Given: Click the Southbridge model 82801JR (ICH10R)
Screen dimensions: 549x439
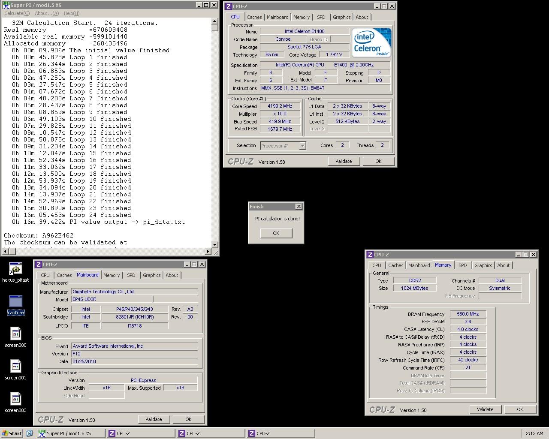Looking at the screenshot, I should click(x=135, y=317).
